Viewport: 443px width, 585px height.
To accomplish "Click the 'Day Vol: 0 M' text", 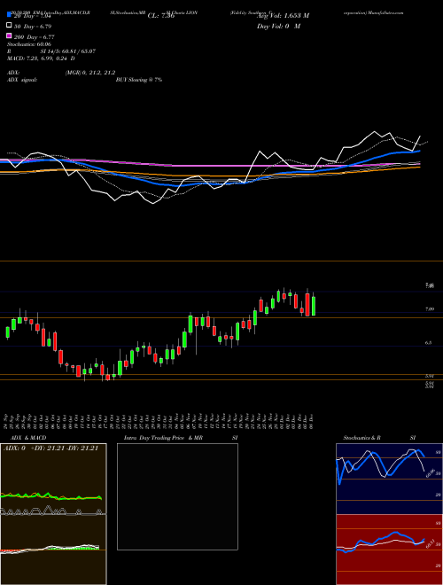I will coord(278,27).
